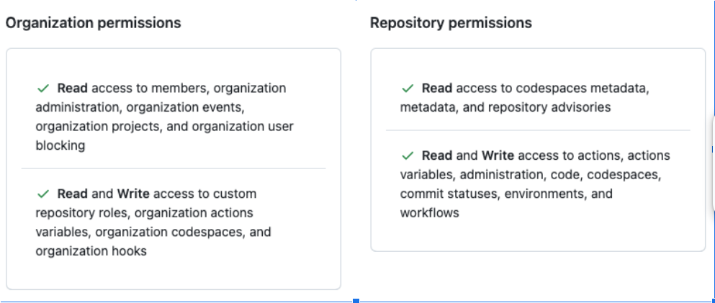The width and height of the screenshot is (715, 303).
Task: Click the green checkmark beside organization members read access
Action: coord(42,89)
